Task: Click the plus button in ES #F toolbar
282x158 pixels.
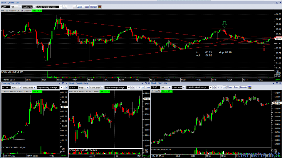Action: pyautogui.click(x=216, y=87)
